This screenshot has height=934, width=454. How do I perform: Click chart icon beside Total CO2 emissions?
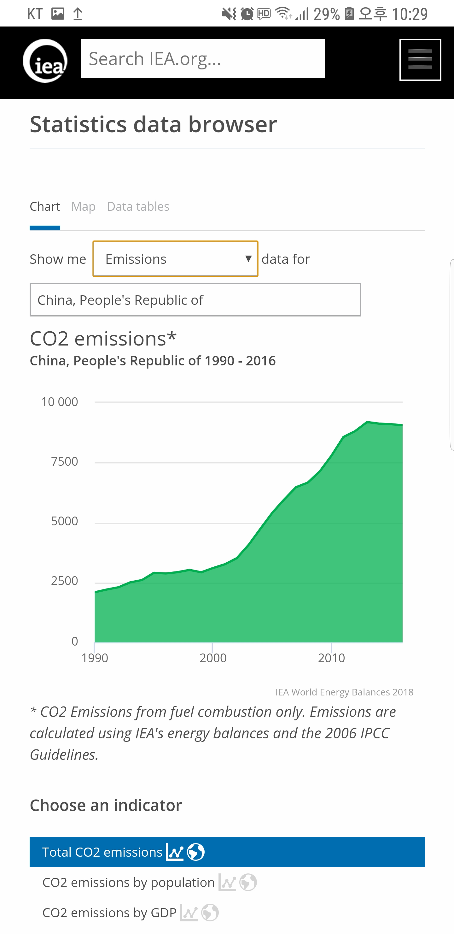[175, 852]
